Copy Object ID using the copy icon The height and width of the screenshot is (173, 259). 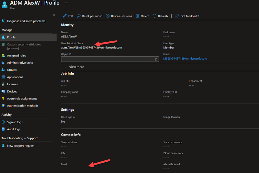pos(156,59)
